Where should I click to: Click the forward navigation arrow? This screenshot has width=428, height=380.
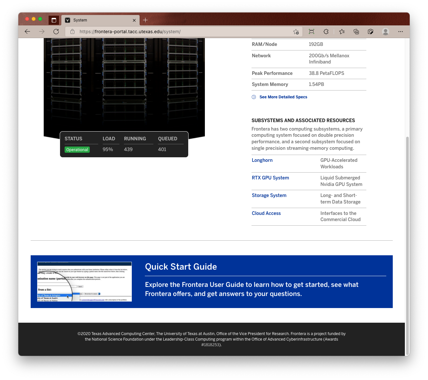(x=42, y=32)
